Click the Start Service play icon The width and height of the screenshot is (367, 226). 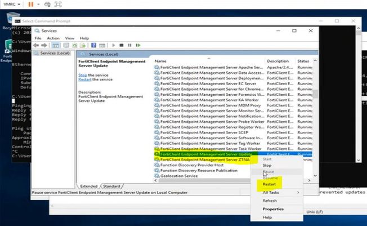[x=114, y=45]
